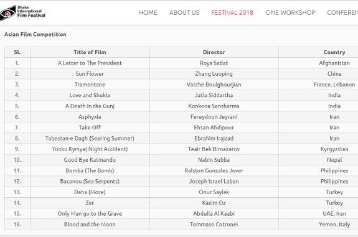Select the A Letter to The President film
358x237 pixels.
[90, 63]
